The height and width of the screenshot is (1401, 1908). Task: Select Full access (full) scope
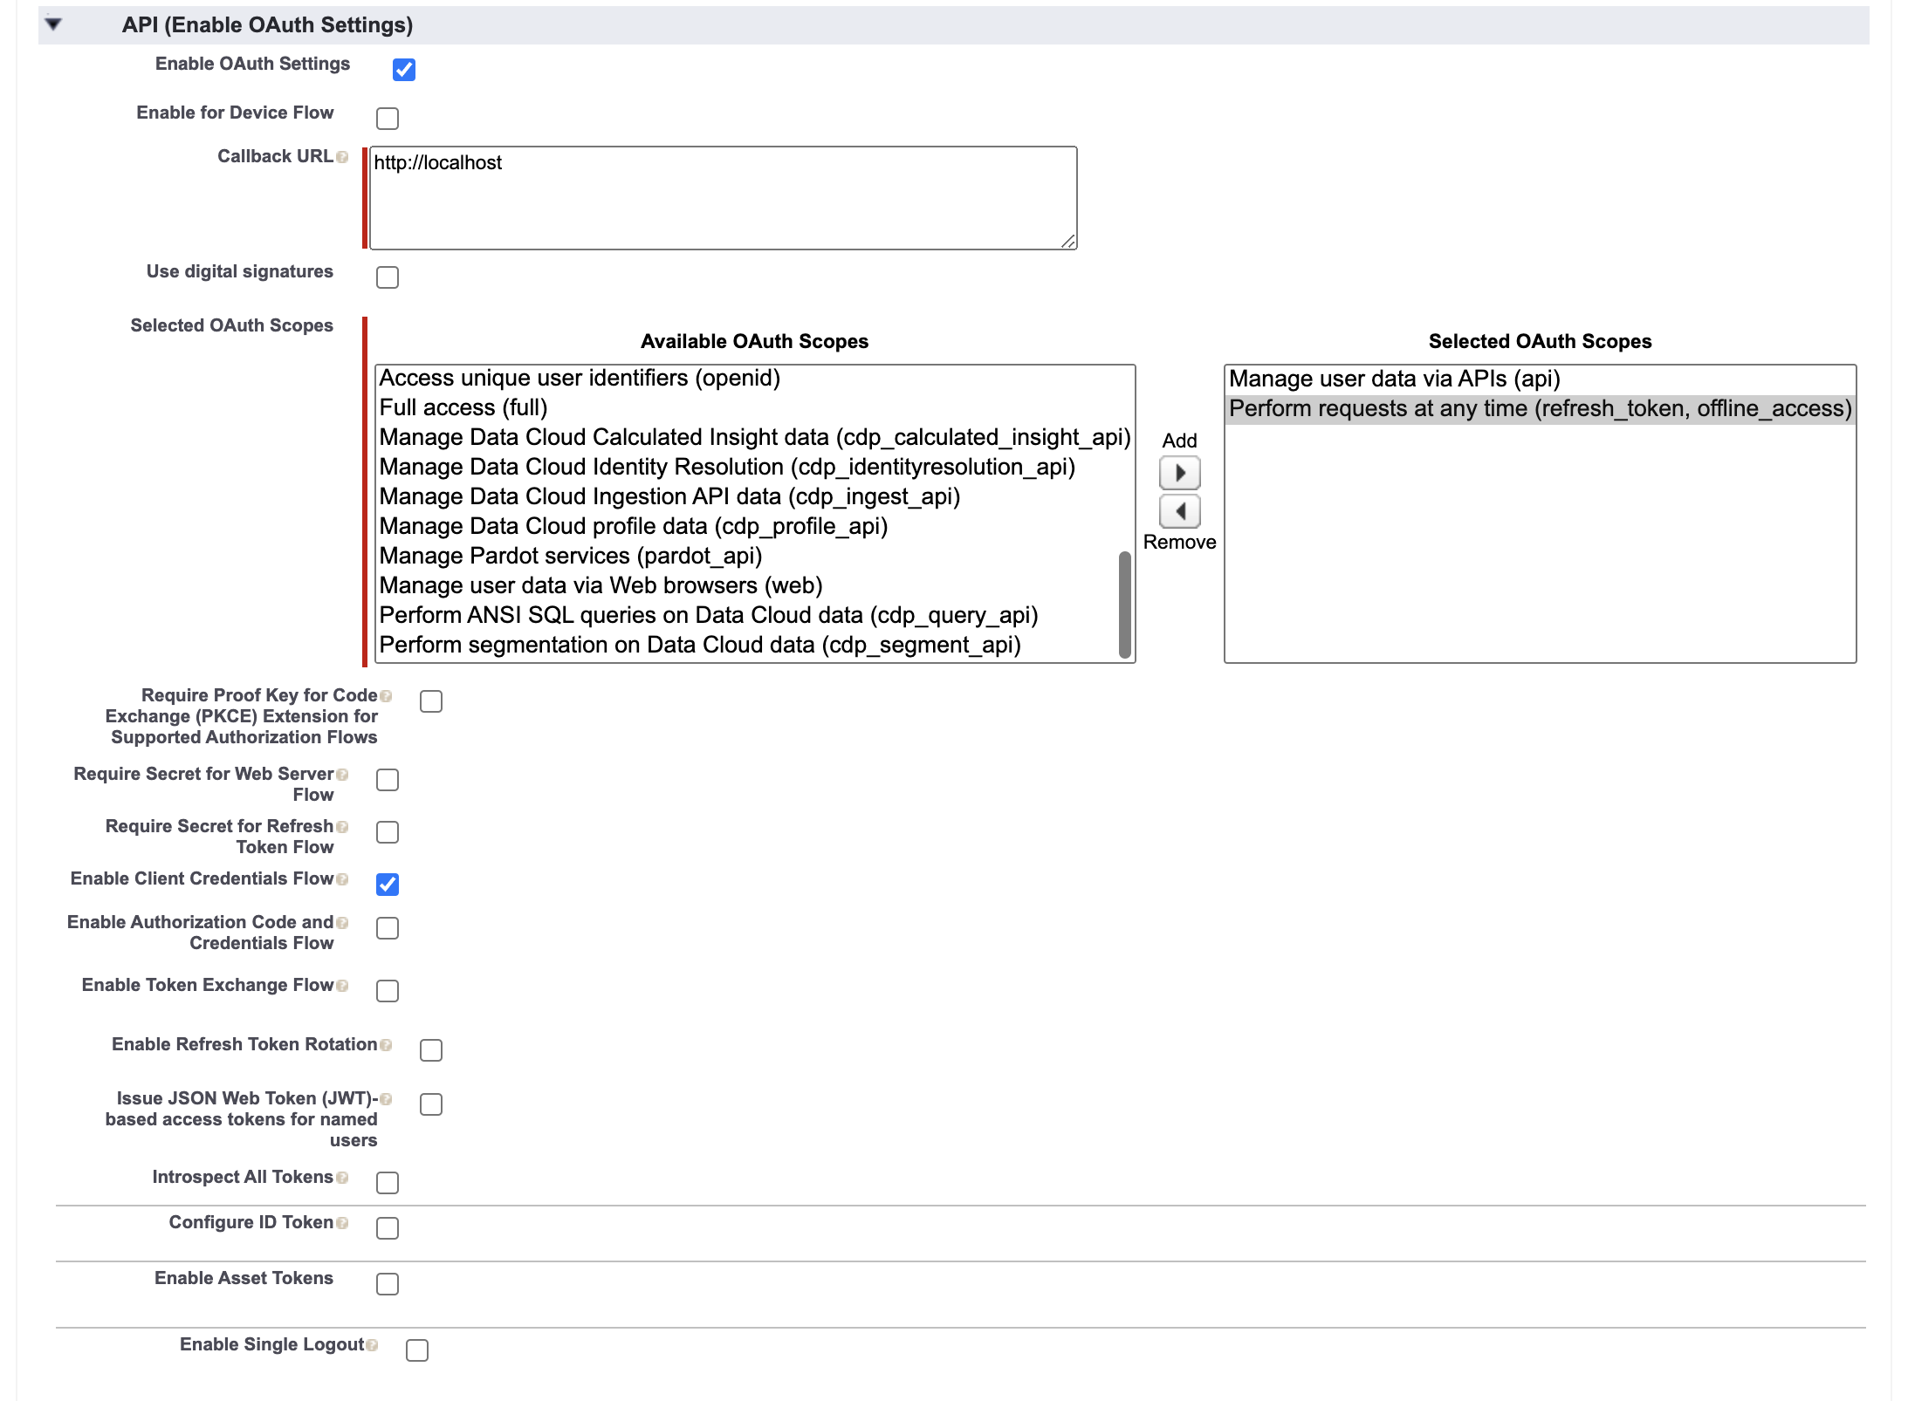click(463, 407)
